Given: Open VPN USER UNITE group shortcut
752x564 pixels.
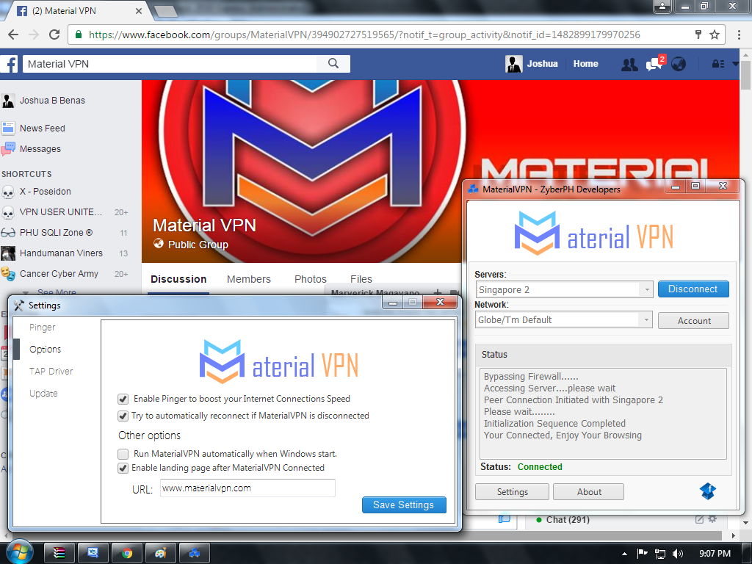Looking at the screenshot, I should 60,212.
